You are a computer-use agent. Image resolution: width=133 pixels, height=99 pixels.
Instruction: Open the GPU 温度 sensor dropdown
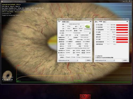click(108, 32)
